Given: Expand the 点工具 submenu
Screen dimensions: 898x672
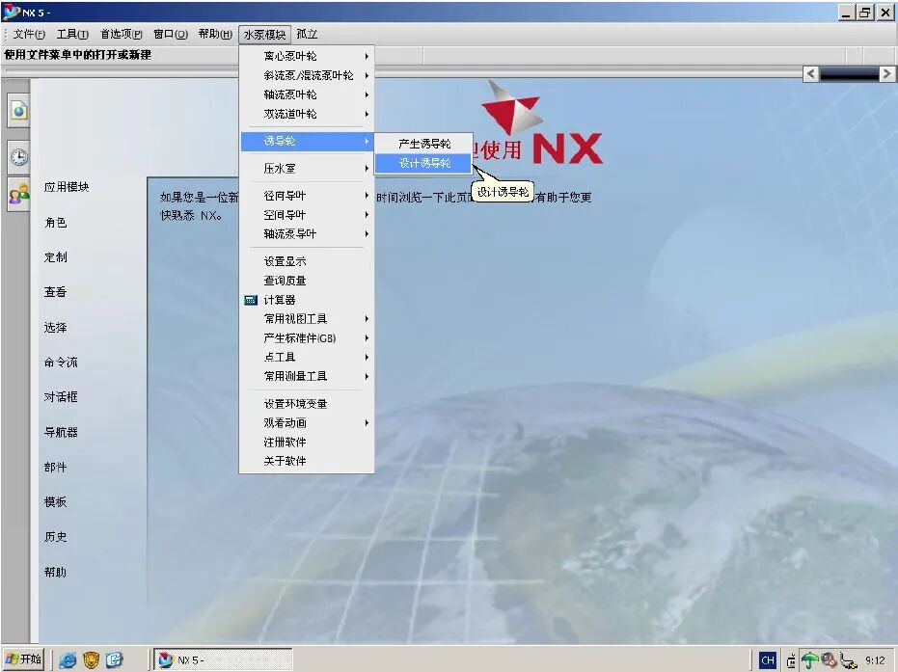Looking at the screenshot, I should tap(307, 357).
